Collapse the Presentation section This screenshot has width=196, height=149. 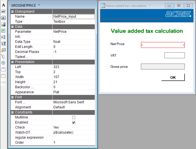pyautogui.click(x=12, y=62)
